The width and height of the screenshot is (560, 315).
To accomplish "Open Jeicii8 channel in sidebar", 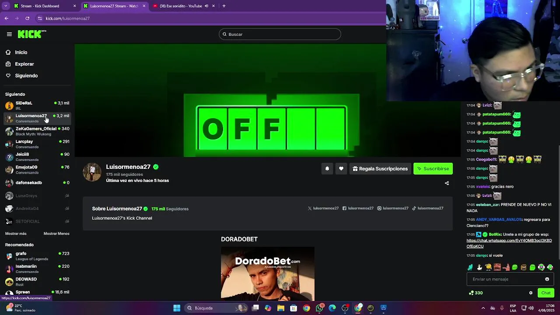I will click(x=37, y=157).
